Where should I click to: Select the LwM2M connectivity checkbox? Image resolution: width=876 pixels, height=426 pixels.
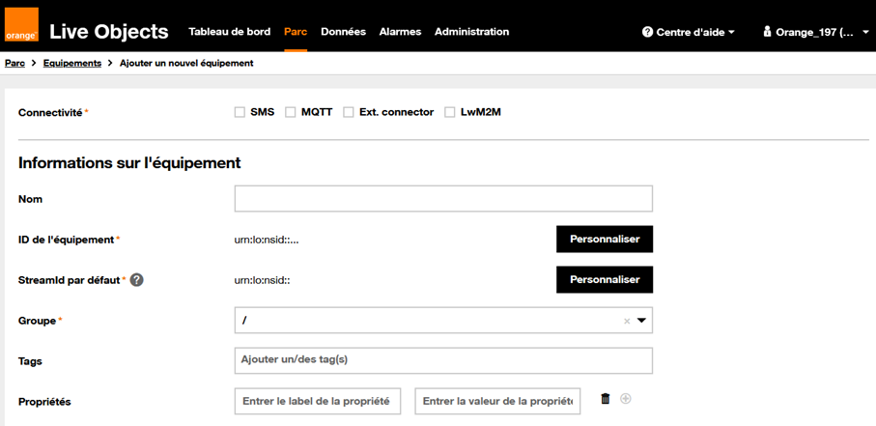click(450, 112)
